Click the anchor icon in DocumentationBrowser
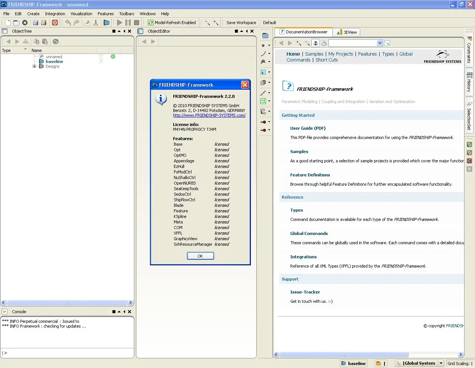The image size is (475, 368). 316,43
